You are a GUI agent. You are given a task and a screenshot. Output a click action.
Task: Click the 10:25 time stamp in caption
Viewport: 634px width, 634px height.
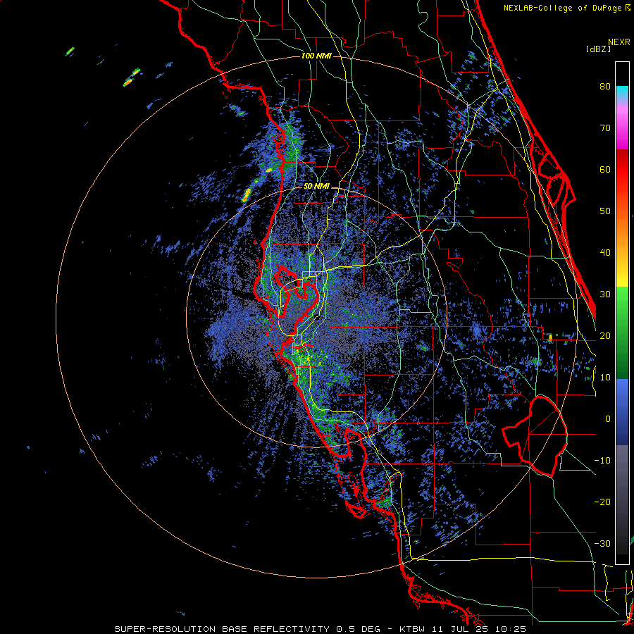coord(512,629)
